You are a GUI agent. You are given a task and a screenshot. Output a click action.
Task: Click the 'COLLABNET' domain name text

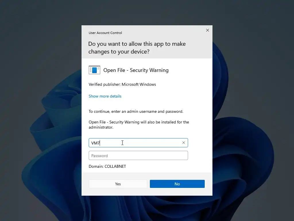[115, 166]
